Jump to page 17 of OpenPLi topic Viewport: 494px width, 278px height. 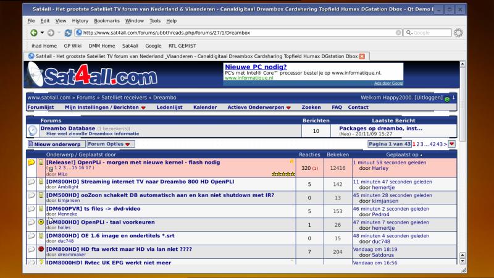[x=88, y=167]
